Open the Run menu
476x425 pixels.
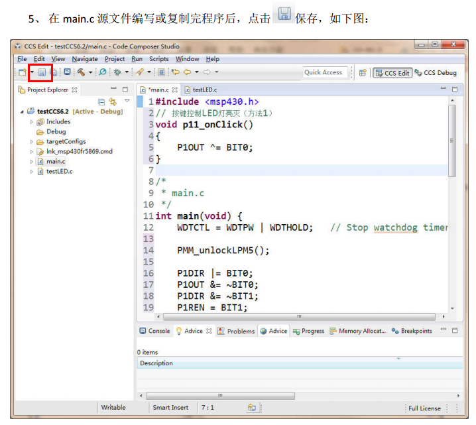click(137, 59)
